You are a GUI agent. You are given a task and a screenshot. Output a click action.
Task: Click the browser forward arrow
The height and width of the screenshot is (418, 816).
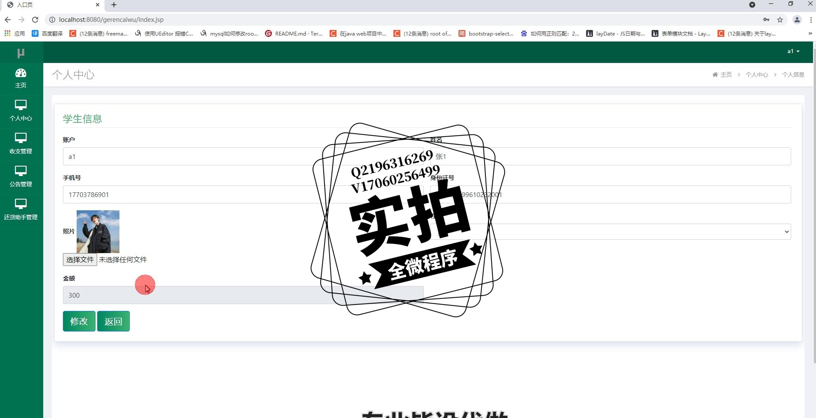click(x=21, y=20)
